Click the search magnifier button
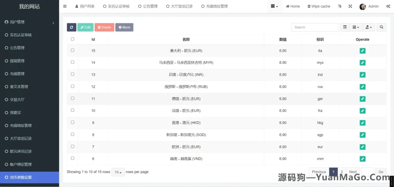This screenshot has height=187, width=394. tap(381, 27)
